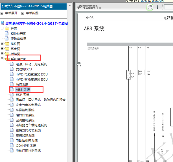Open the ESP 系统 diagram
This screenshot has width=173, height=162.
23,95
